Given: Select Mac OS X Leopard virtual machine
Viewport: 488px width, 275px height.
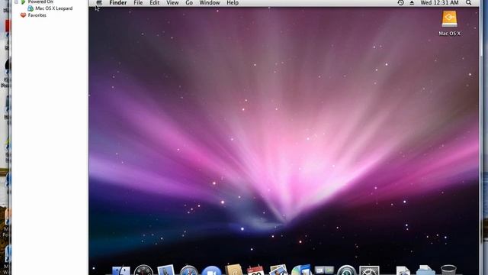Looking at the screenshot, I should 54,8.
